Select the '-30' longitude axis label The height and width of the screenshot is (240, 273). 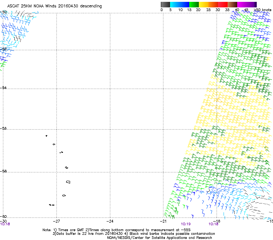3,221
